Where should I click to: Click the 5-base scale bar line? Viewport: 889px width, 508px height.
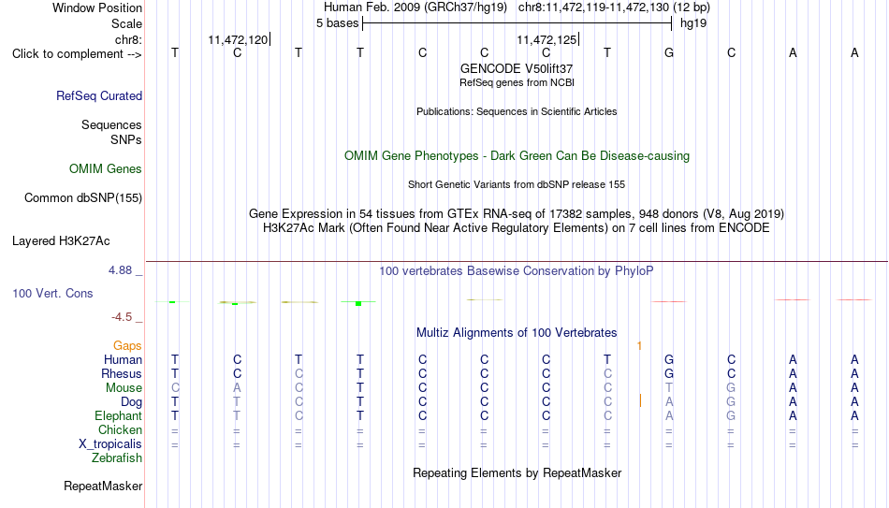[517, 23]
